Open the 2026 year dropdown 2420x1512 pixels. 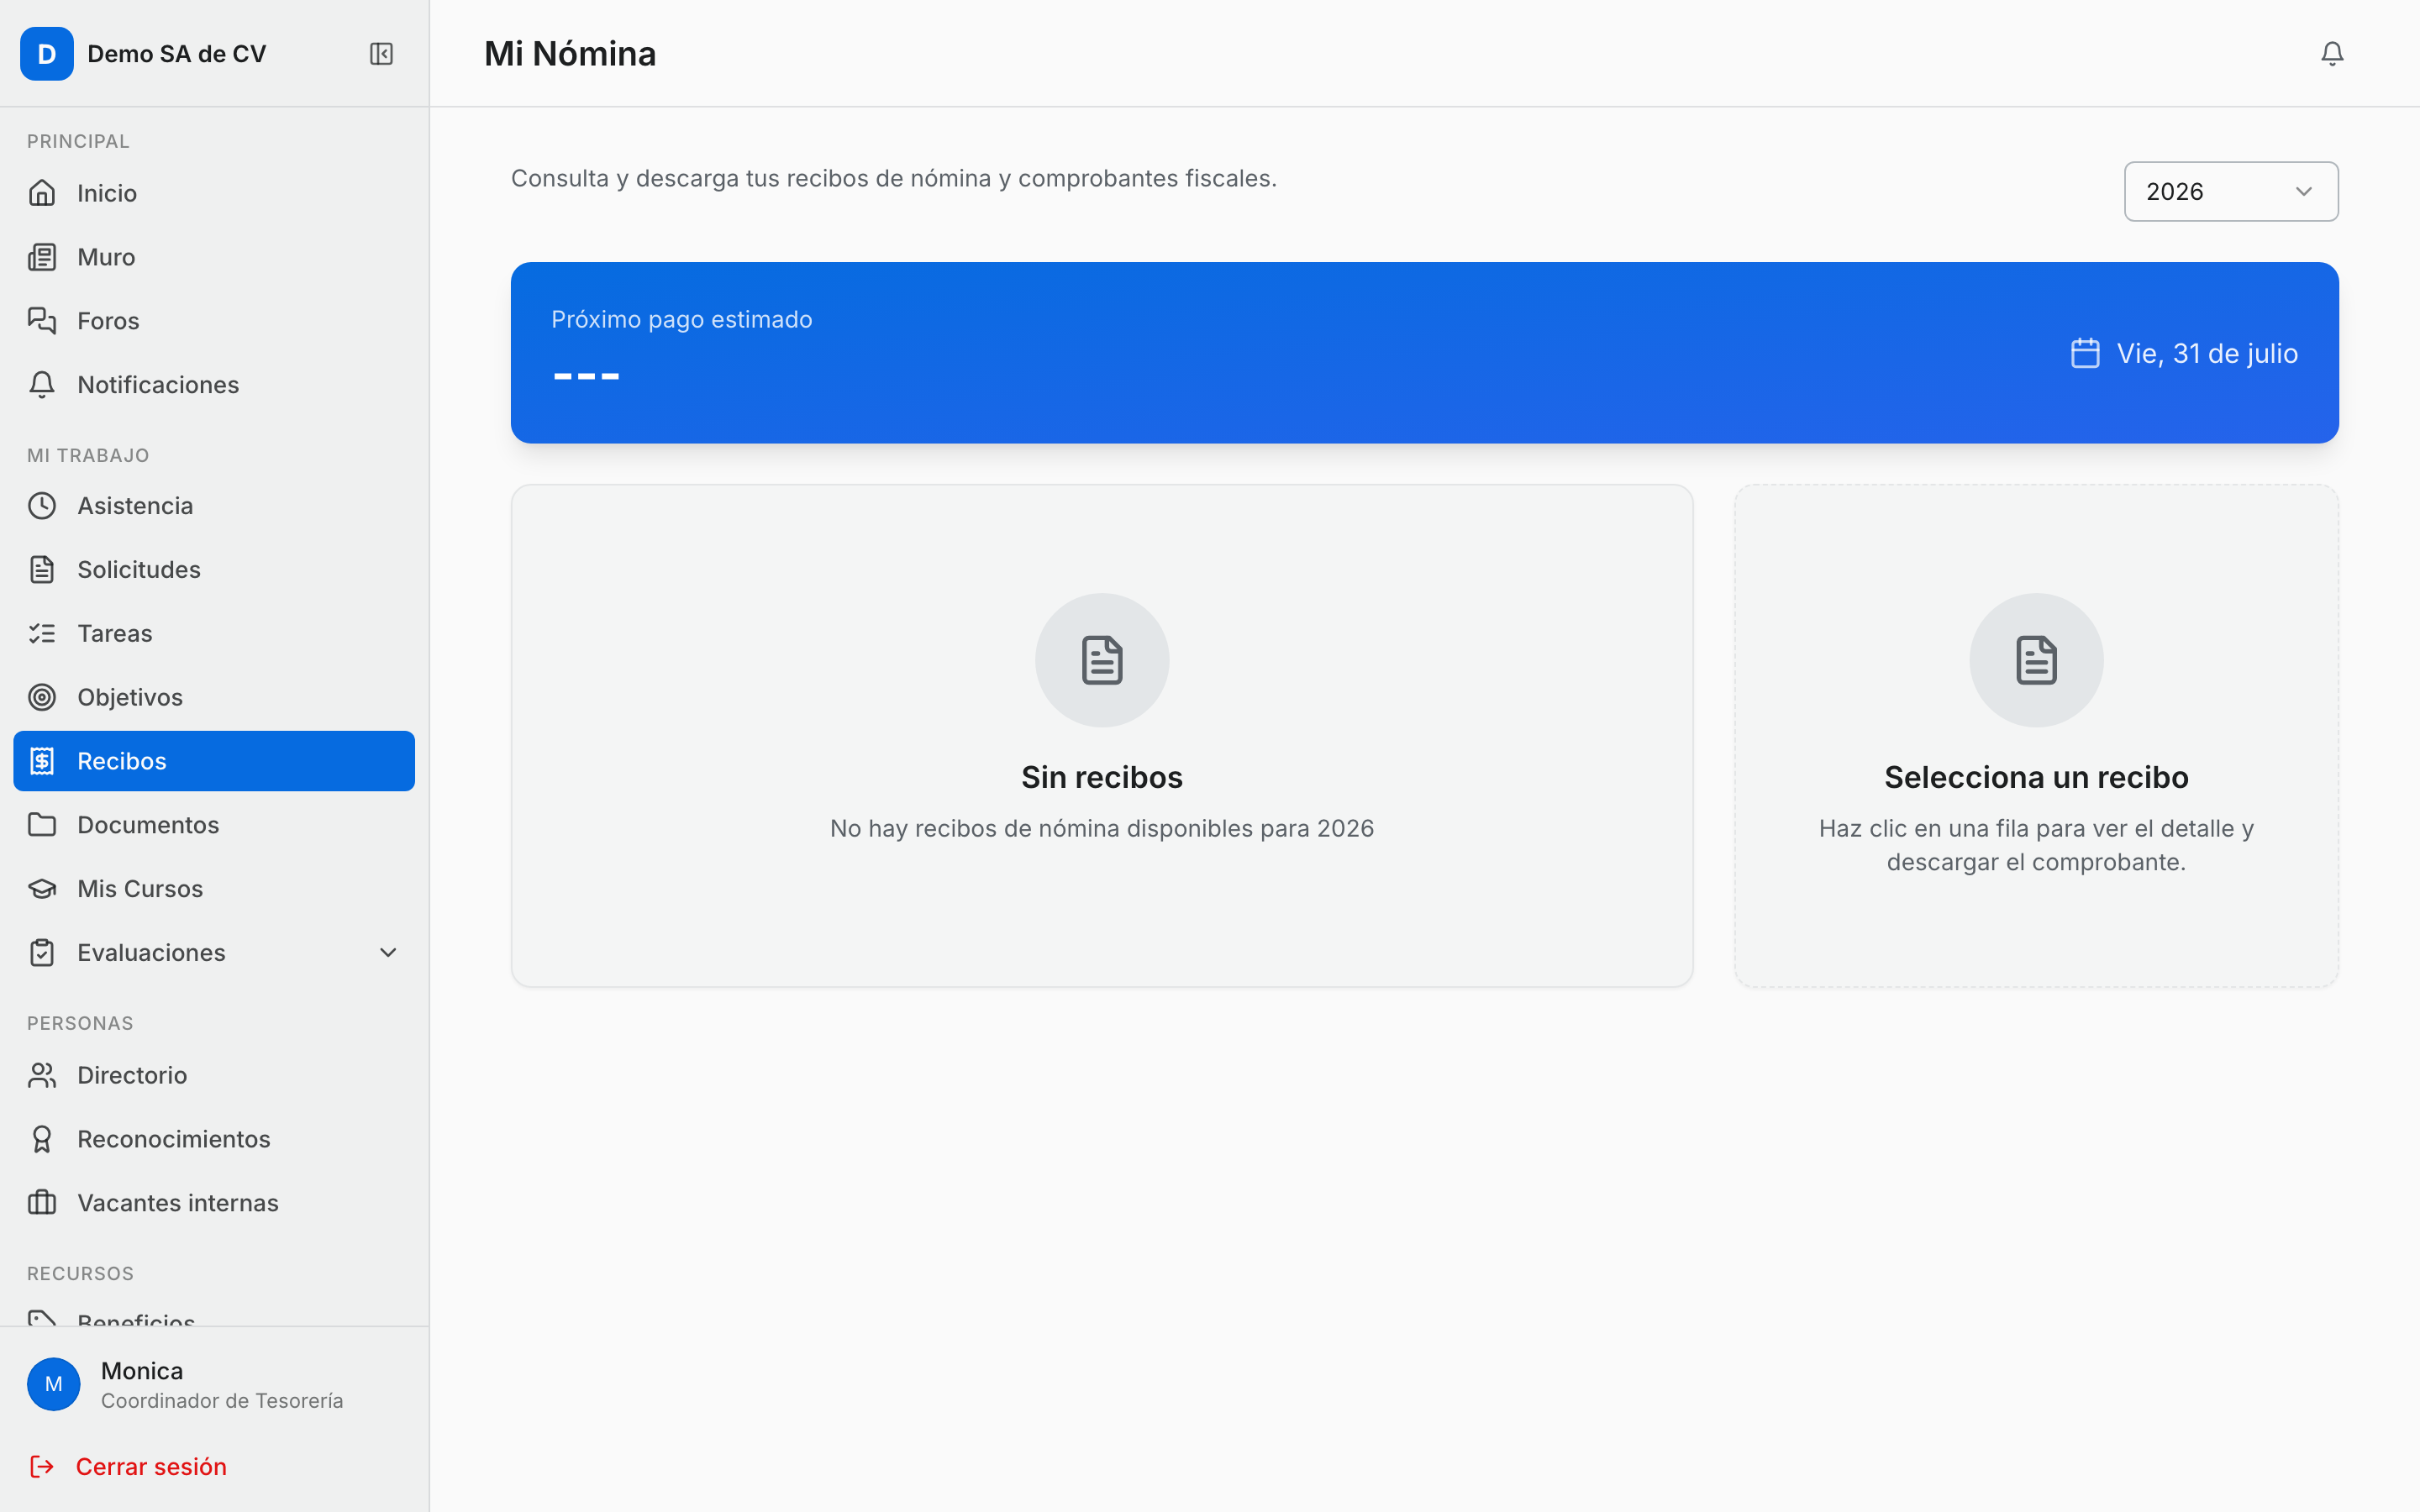click(2231, 191)
